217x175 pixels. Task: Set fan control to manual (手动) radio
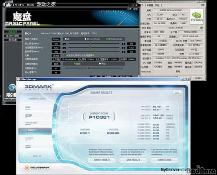[x=100, y=64]
